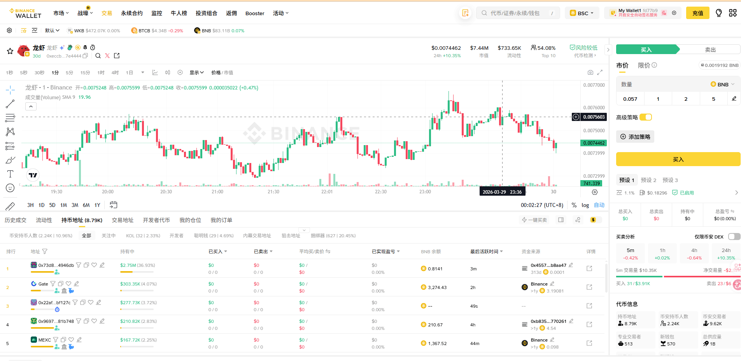Screen dimensions: 741x361
Task: Select the ruler measure tool
Action: (10, 206)
